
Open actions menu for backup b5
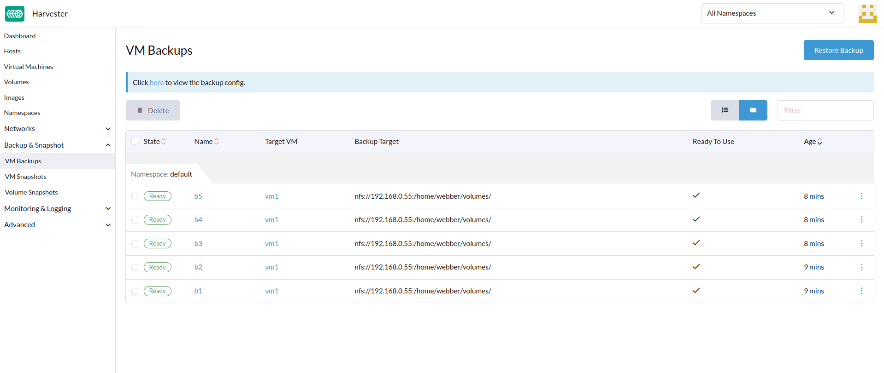coord(861,196)
